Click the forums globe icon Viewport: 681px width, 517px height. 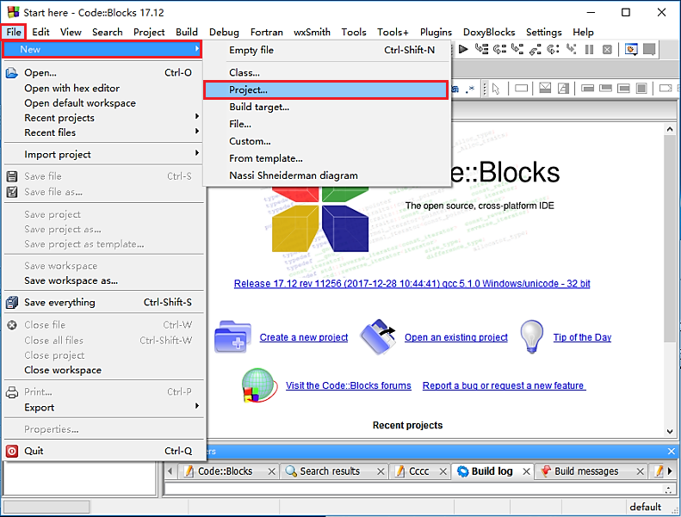point(259,385)
